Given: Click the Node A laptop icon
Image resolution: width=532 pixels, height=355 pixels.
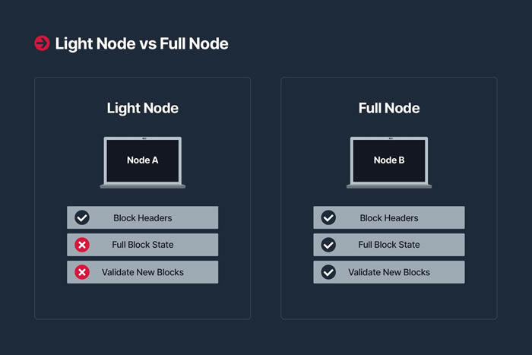Looking at the screenshot, I should [x=143, y=162].
